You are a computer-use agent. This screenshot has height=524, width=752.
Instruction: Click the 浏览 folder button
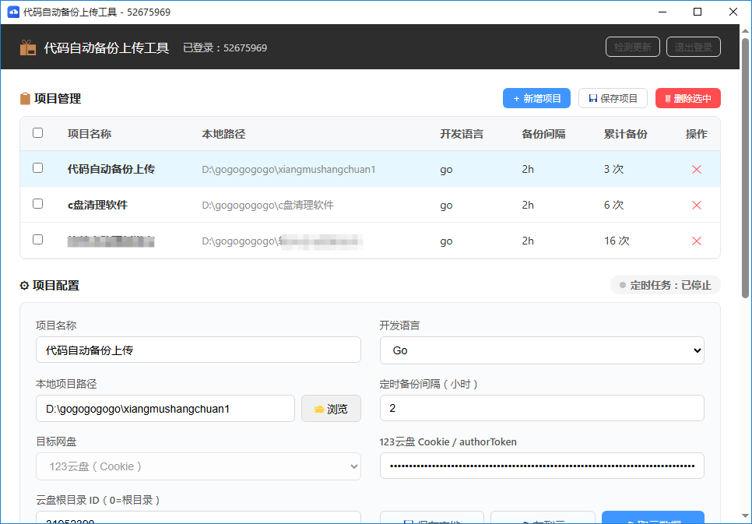pos(331,409)
